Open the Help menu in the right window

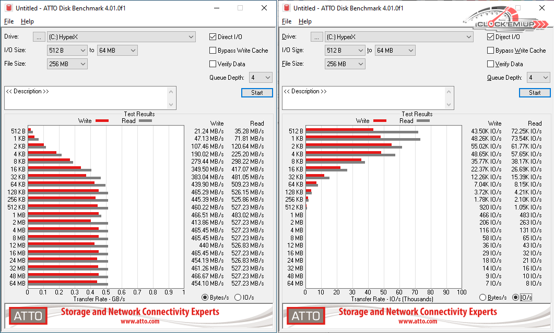tap(305, 21)
